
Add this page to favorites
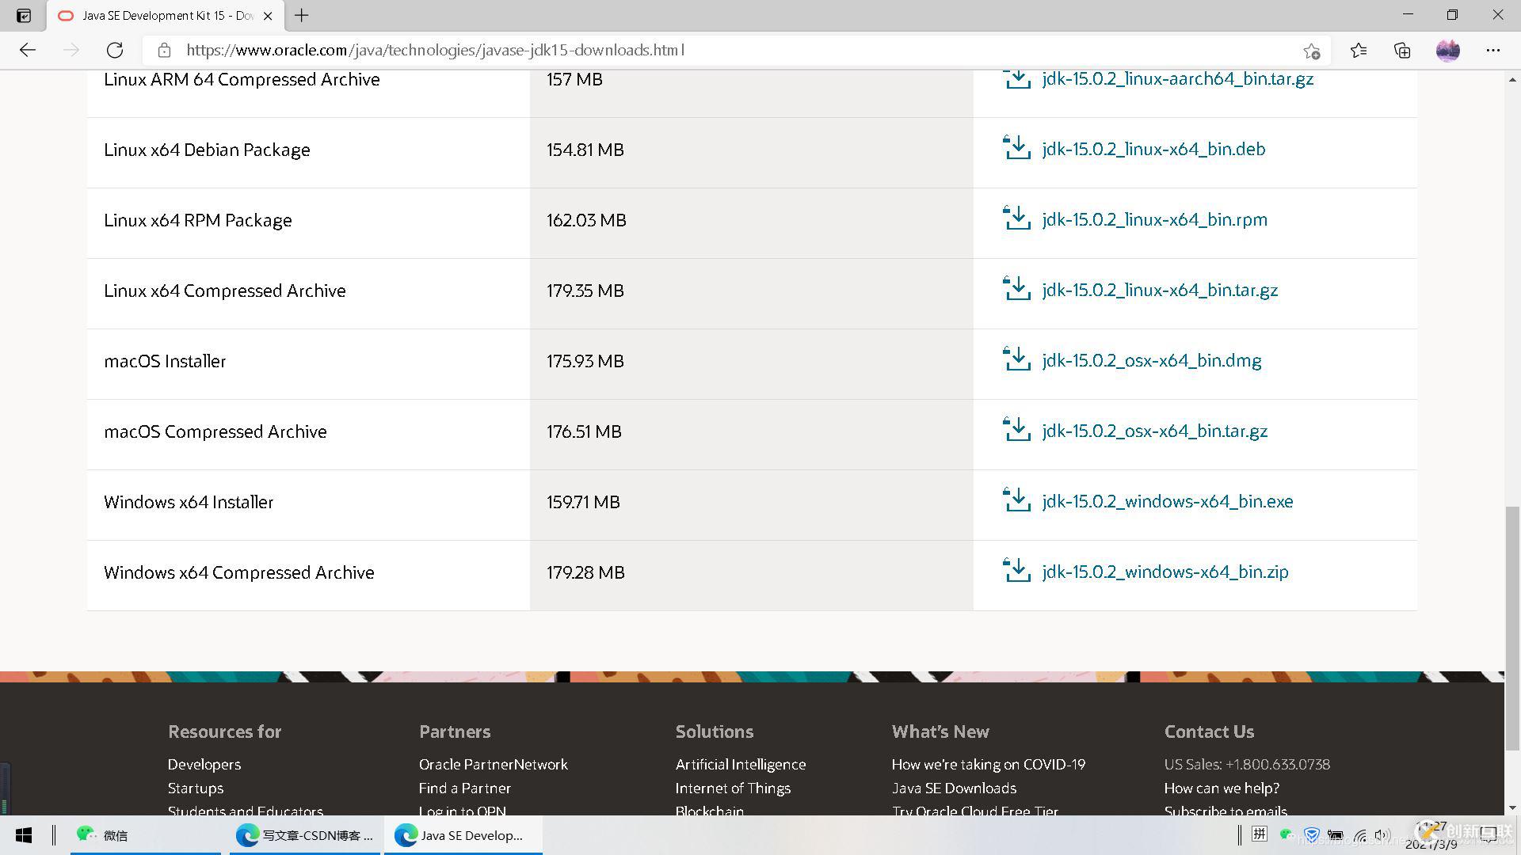click(x=1311, y=51)
